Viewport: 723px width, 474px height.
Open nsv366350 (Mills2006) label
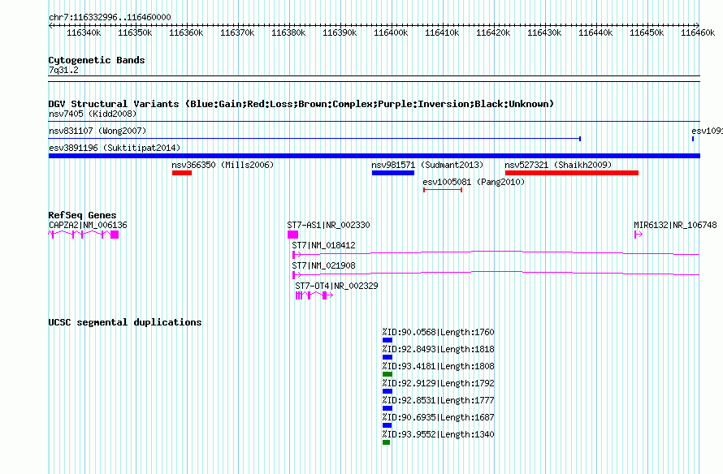pos(223,165)
